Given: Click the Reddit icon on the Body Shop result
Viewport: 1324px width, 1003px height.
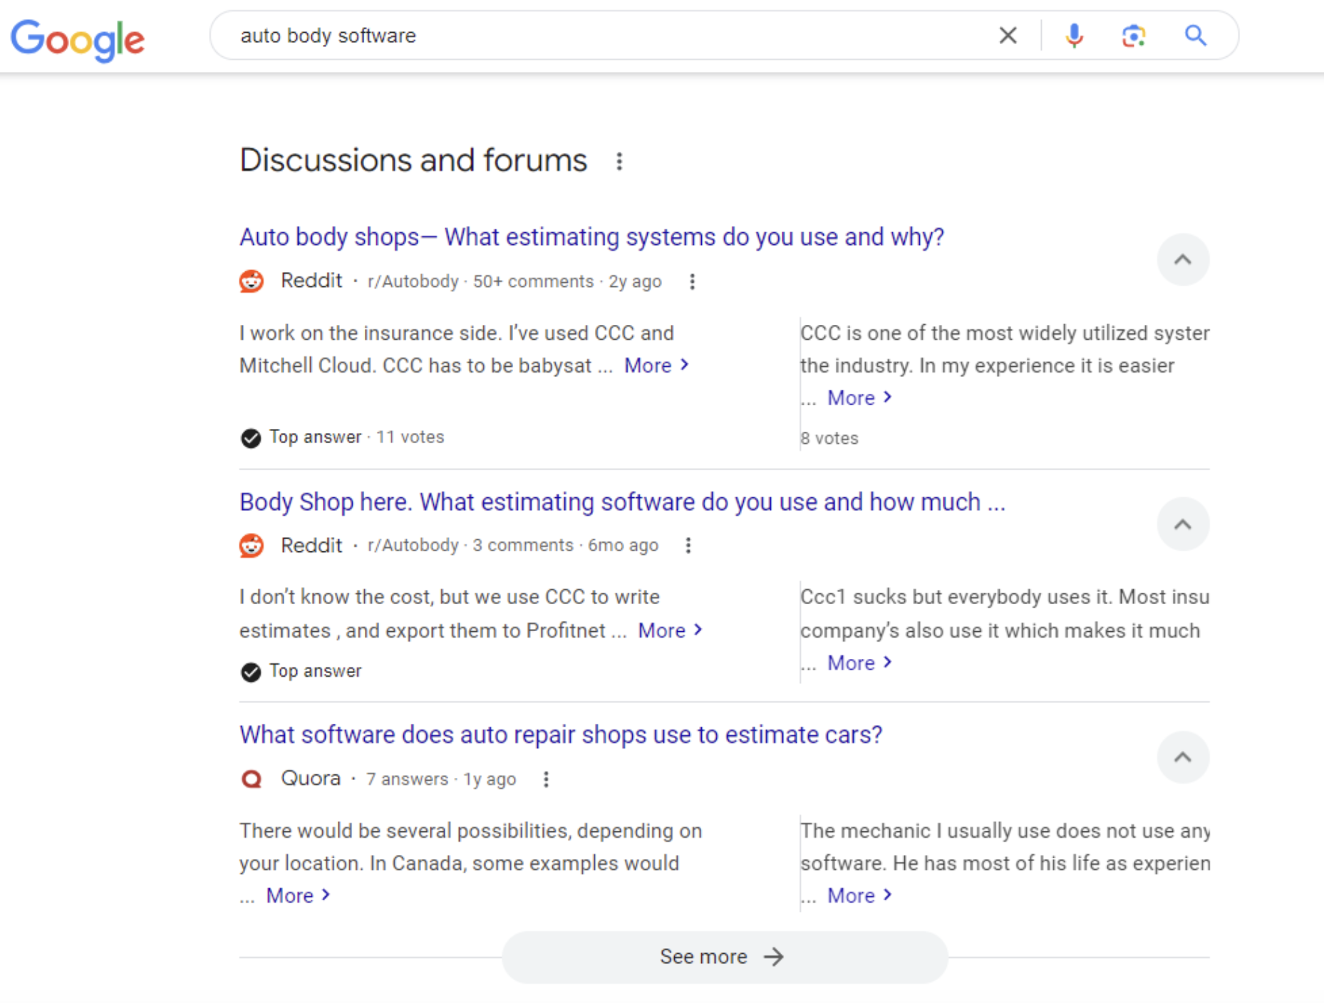Looking at the screenshot, I should pyautogui.click(x=251, y=545).
